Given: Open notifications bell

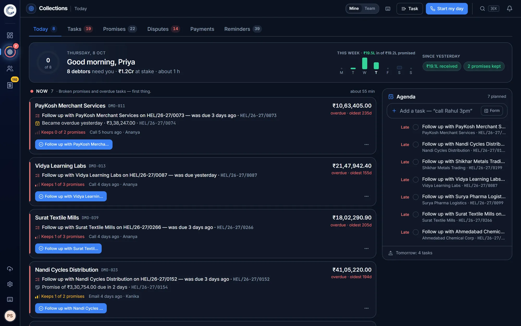Looking at the screenshot, I should (510, 9).
